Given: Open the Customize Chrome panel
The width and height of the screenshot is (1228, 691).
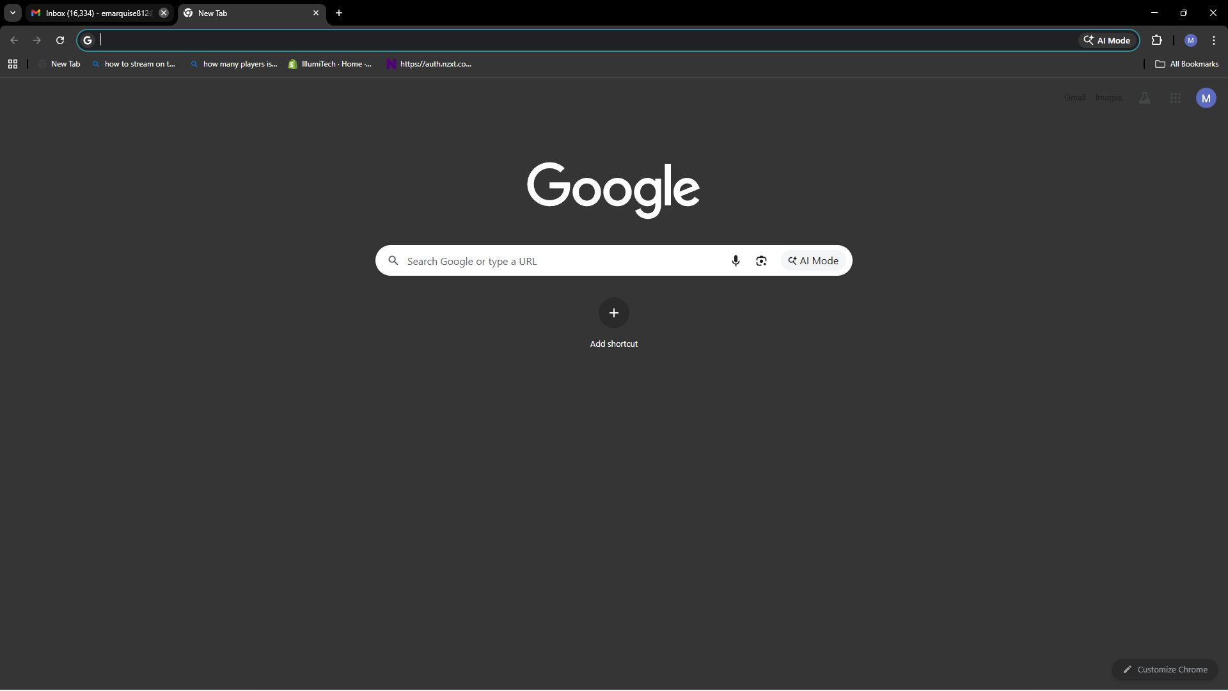Looking at the screenshot, I should (1165, 669).
